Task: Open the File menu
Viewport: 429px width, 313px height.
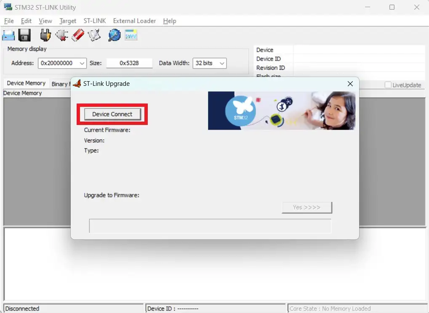Action: pos(9,21)
